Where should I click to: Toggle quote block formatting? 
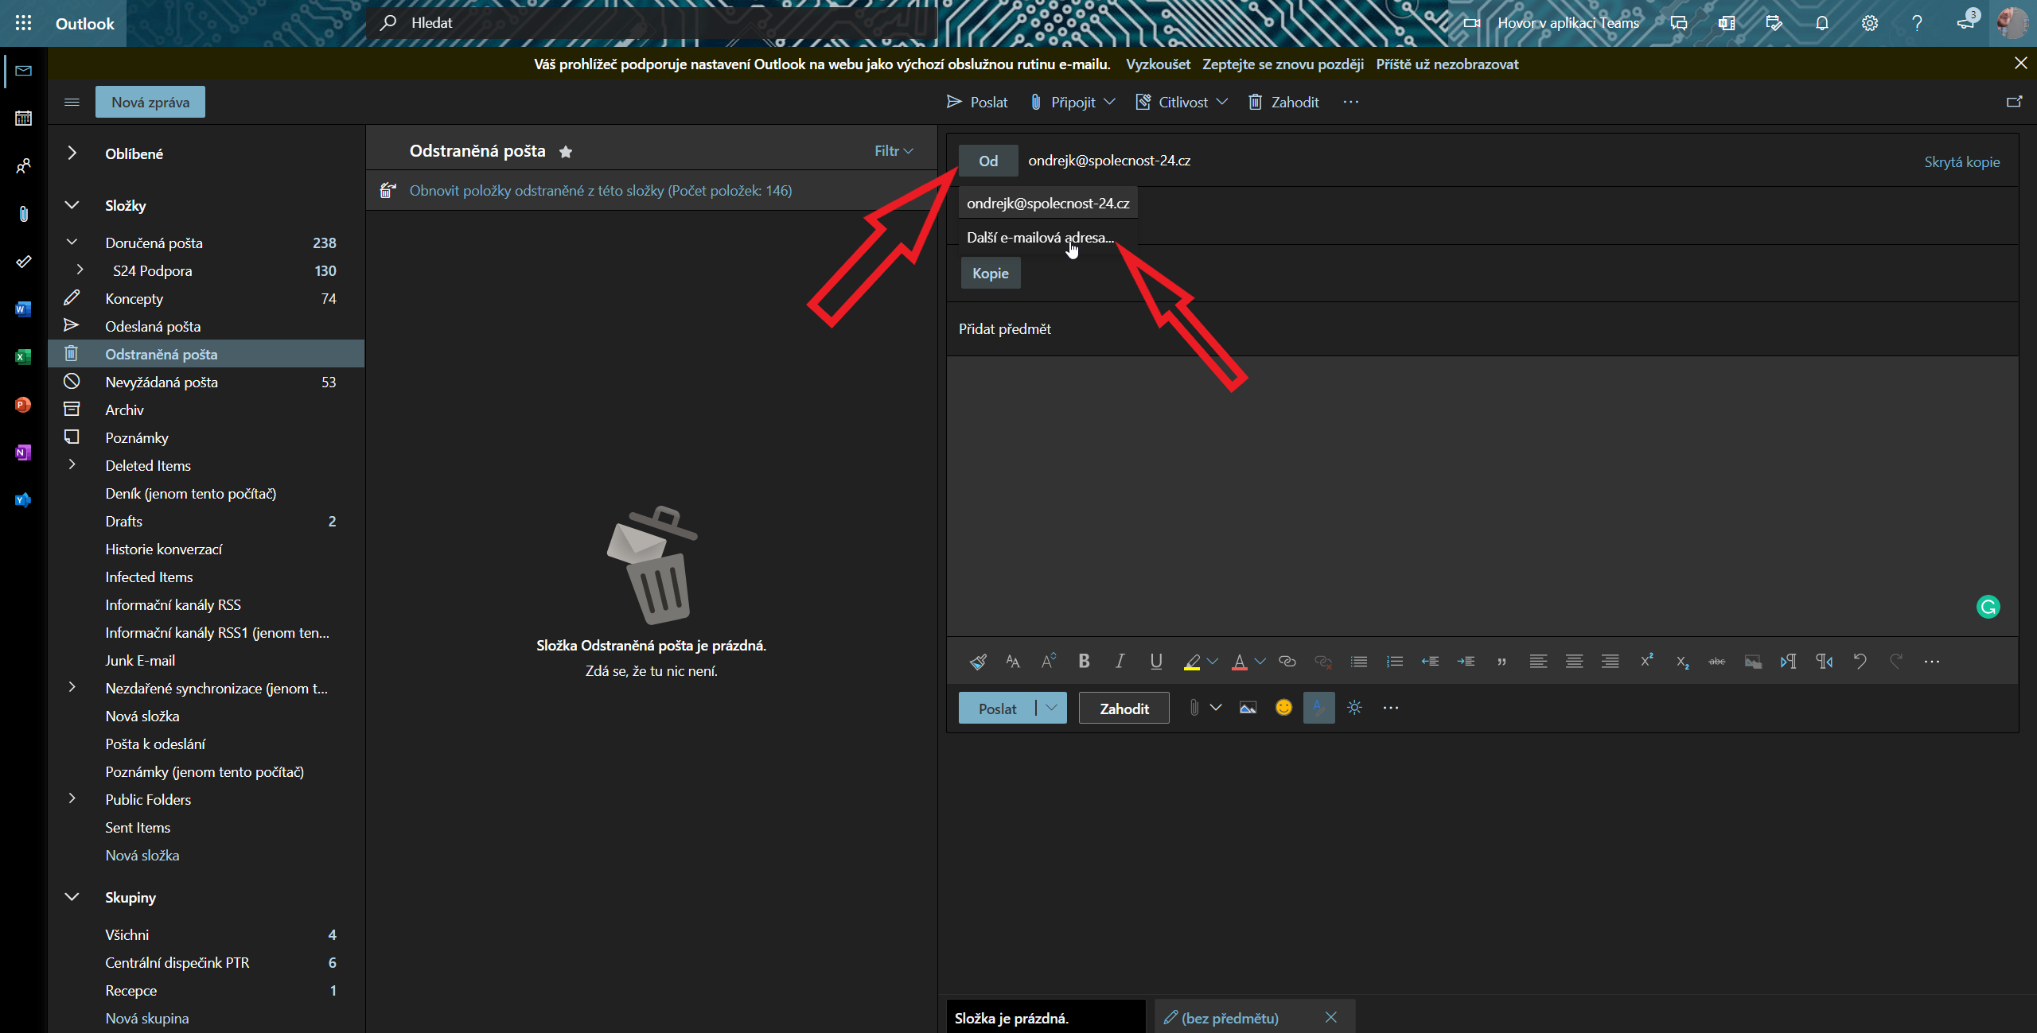click(x=1501, y=661)
